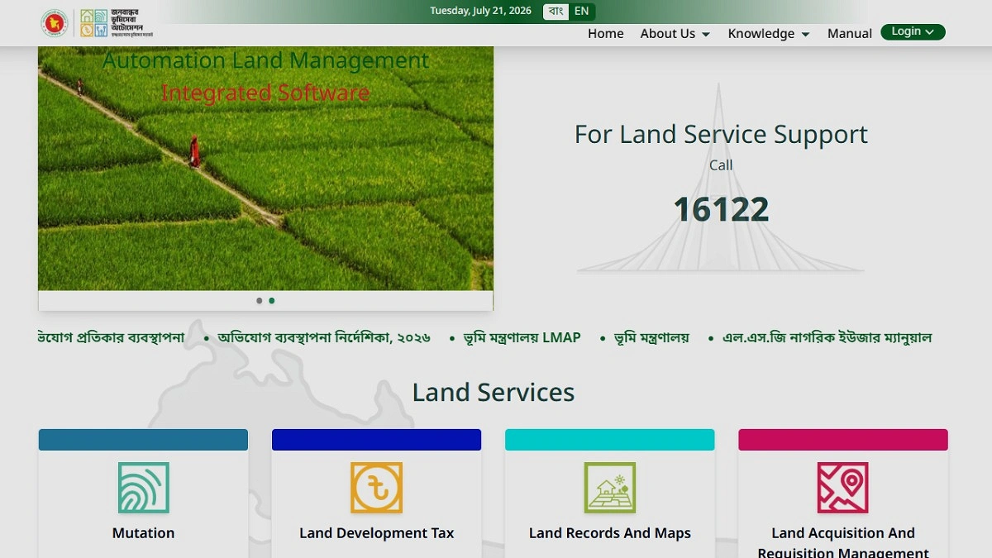Image resolution: width=992 pixels, height=558 pixels.
Task: Click the hotline number 16122
Action: [721, 210]
